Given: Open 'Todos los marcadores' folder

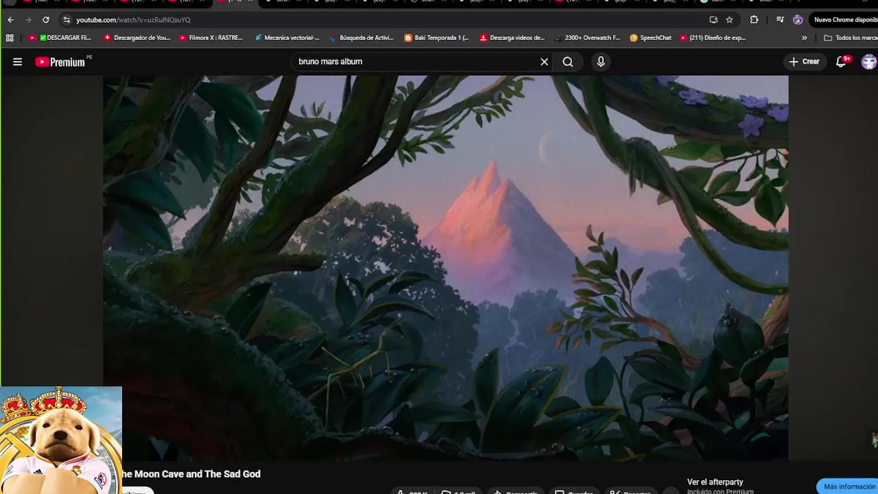Looking at the screenshot, I should pos(850,38).
